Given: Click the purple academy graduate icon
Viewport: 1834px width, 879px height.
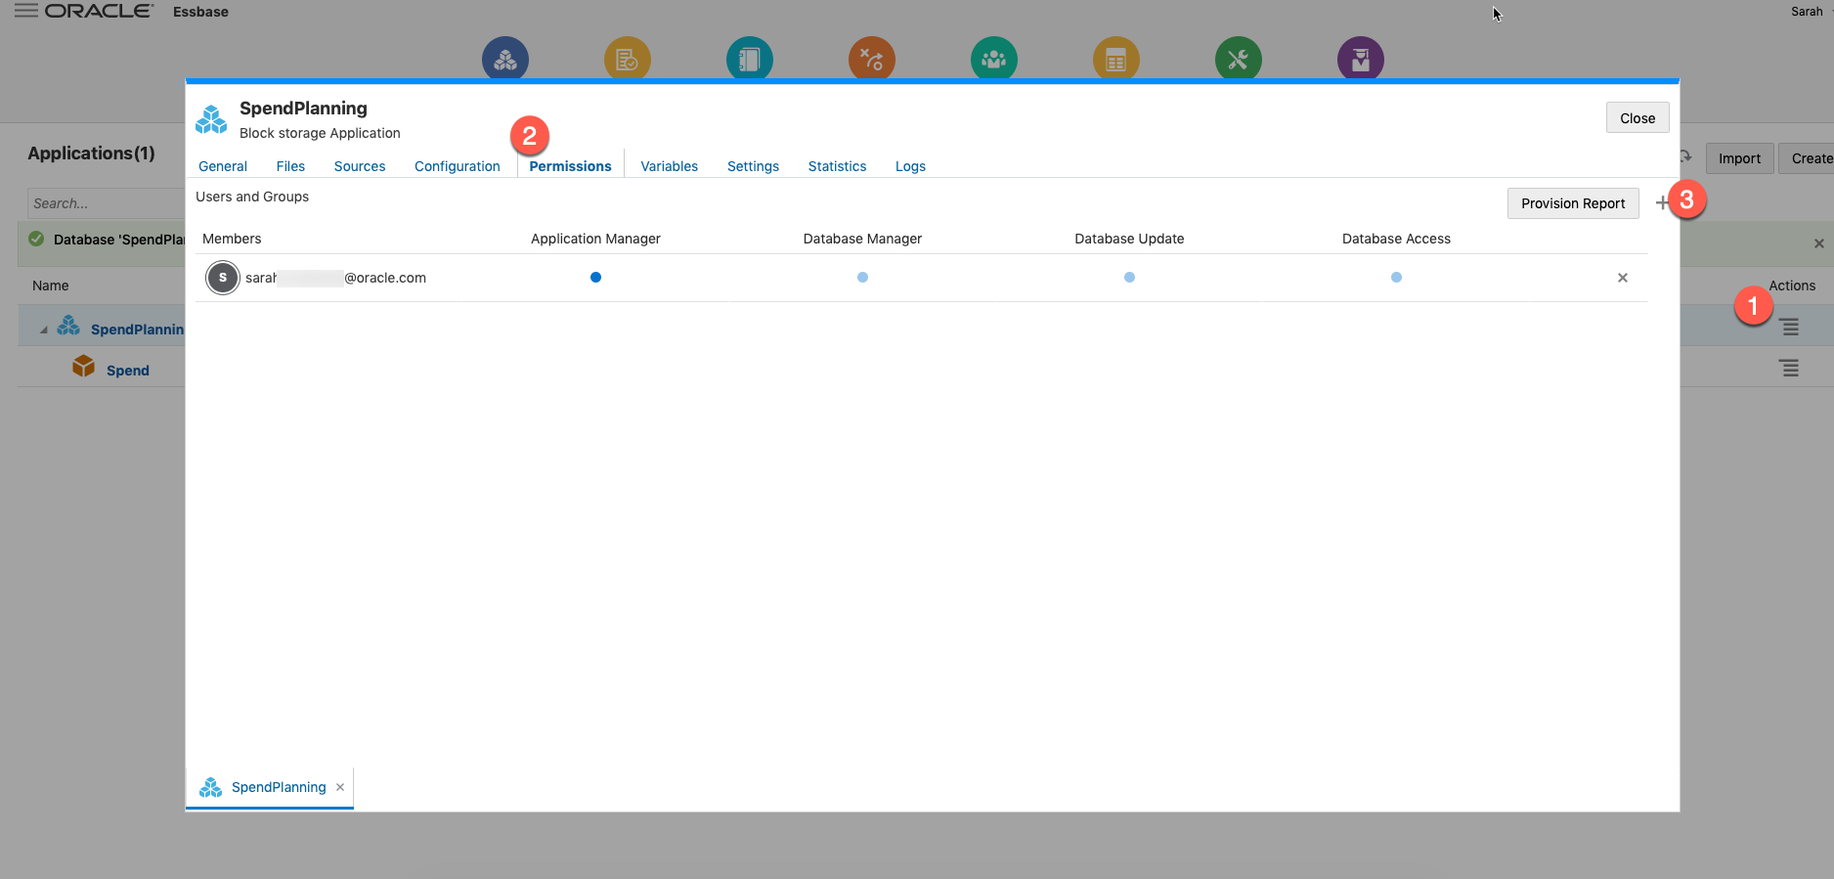Looking at the screenshot, I should [x=1360, y=60].
